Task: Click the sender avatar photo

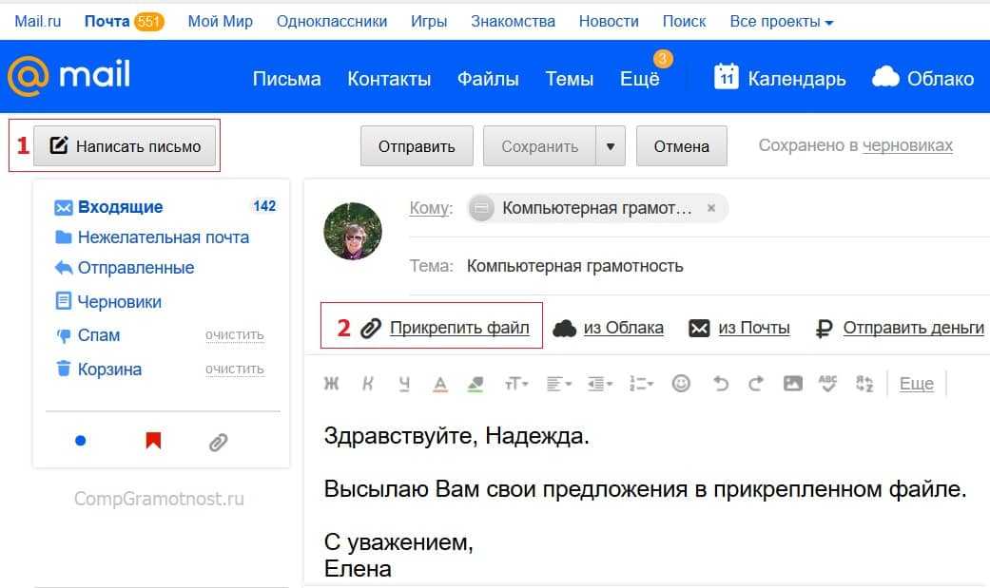Action: pos(352,231)
